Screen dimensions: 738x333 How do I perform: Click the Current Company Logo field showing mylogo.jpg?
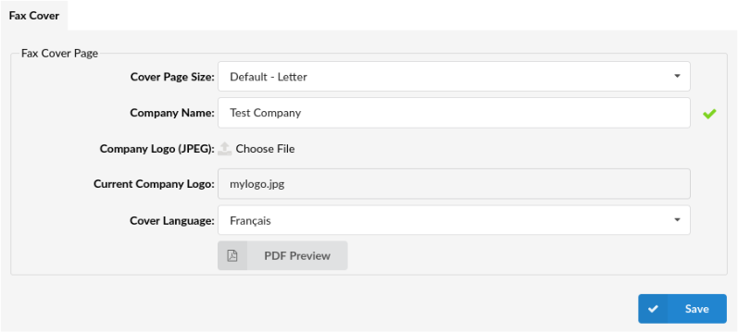tap(454, 184)
